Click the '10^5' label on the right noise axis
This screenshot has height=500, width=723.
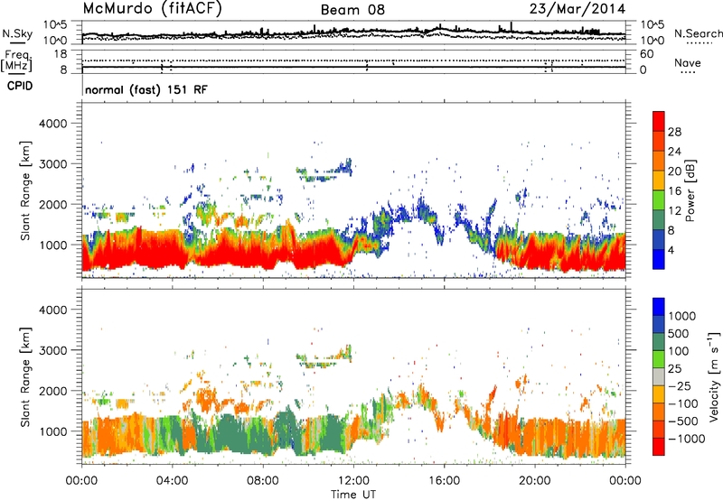pyautogui.click(x=652, y=25)
